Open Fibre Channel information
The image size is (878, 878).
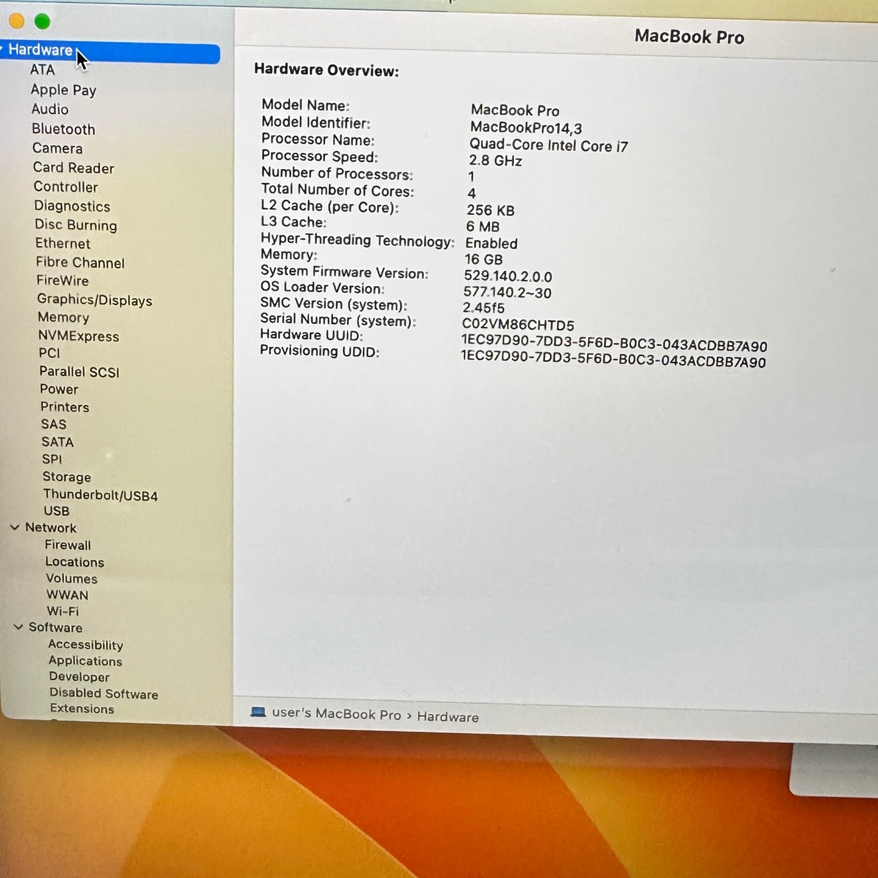click(x=80, y=262)
